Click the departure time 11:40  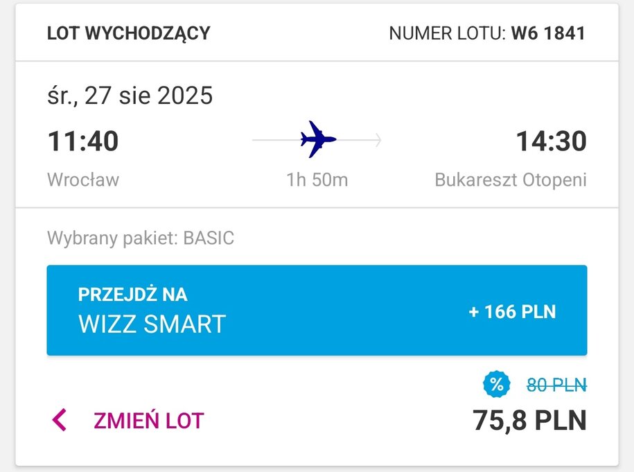click(x=83, y=141)
